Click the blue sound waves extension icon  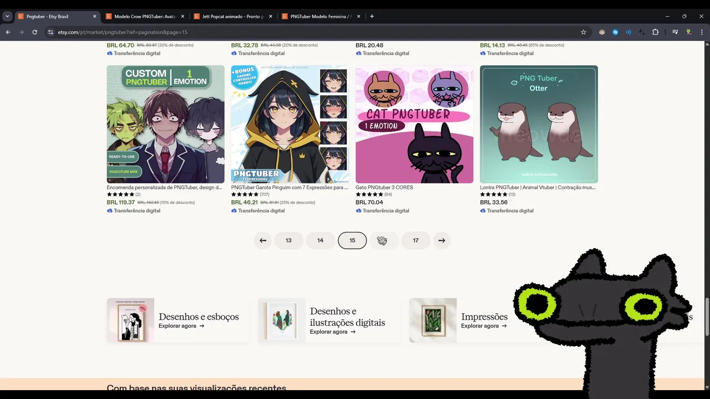click(628, 32)
